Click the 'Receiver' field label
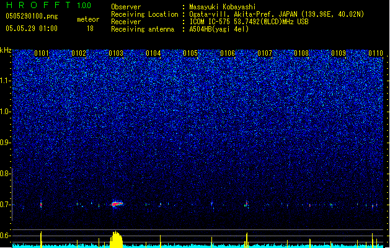 [126, 22]
